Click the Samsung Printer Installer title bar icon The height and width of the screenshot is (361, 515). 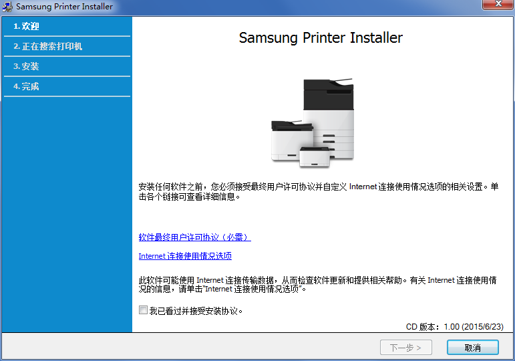coord(7,7)
